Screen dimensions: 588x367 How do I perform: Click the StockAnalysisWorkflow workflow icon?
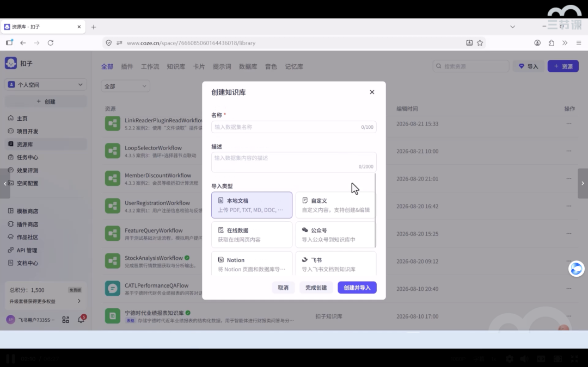pyautogui.click(x=113, y=261)
